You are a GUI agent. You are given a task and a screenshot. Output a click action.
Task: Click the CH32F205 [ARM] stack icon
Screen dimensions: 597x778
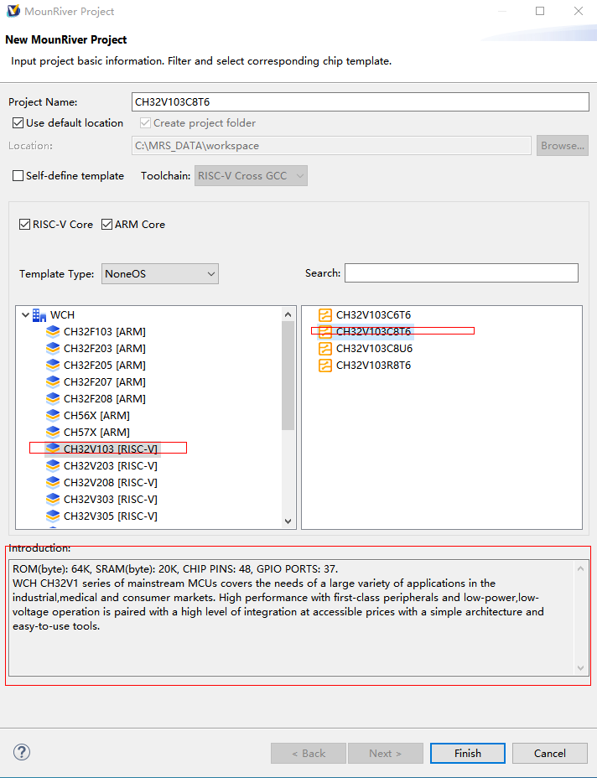[x=53, y=366]
